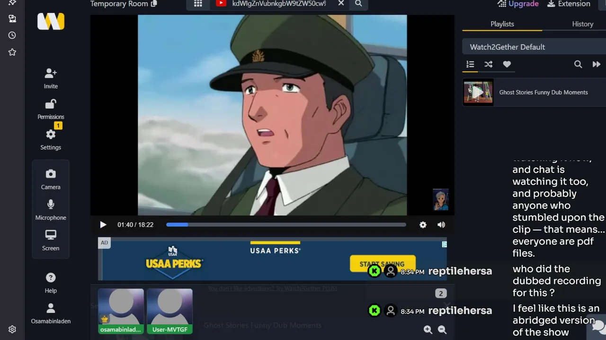Play the video

(x=103, y=225)
